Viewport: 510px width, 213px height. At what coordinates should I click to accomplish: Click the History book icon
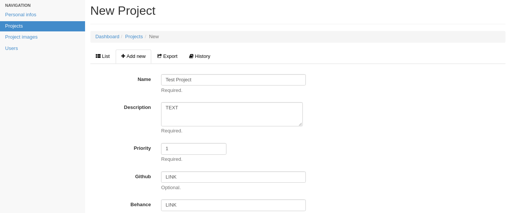point(191,56)
